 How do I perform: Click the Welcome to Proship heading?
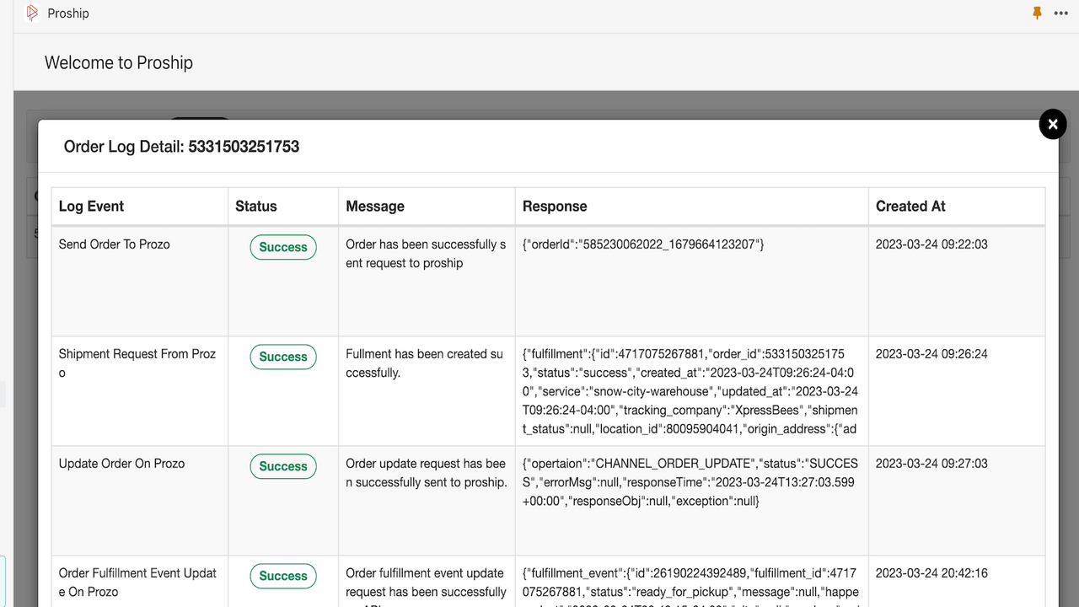click(119, 62)
